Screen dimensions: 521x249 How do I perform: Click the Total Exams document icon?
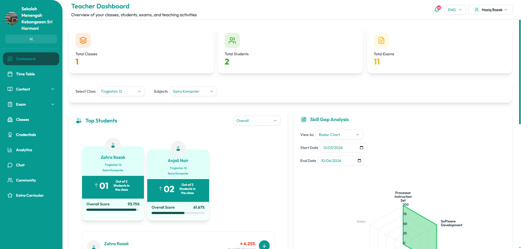tap(381, 40)
